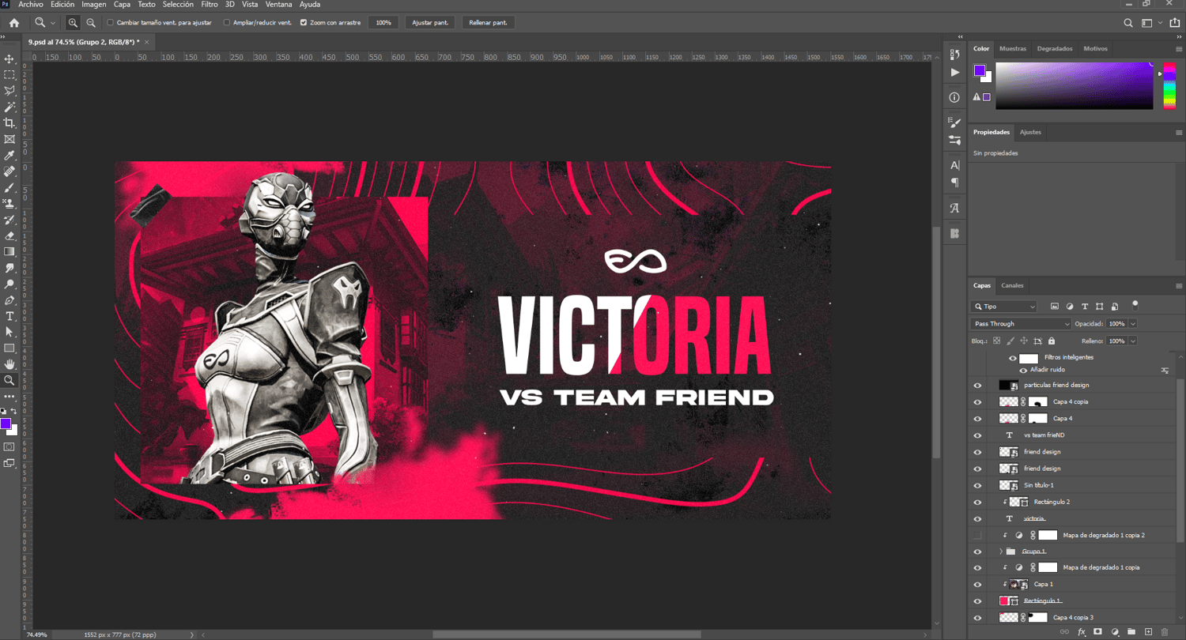Open the Relleno slider dropdown arrow
Screen dimensions: 1186x640
click(x=1133, y=341)
